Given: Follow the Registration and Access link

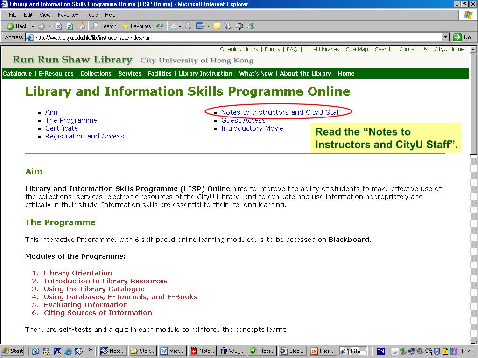Looking at the screenshot, I should coord(84,136).
